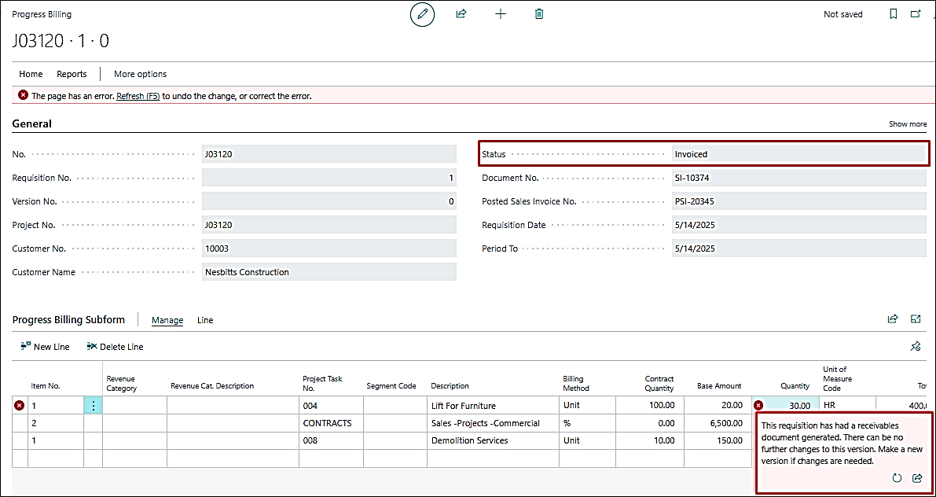Click the '004' project task cell

tap(332, 406)
